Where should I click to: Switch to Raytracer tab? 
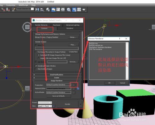pyautogui.click(x=57, y=25)
